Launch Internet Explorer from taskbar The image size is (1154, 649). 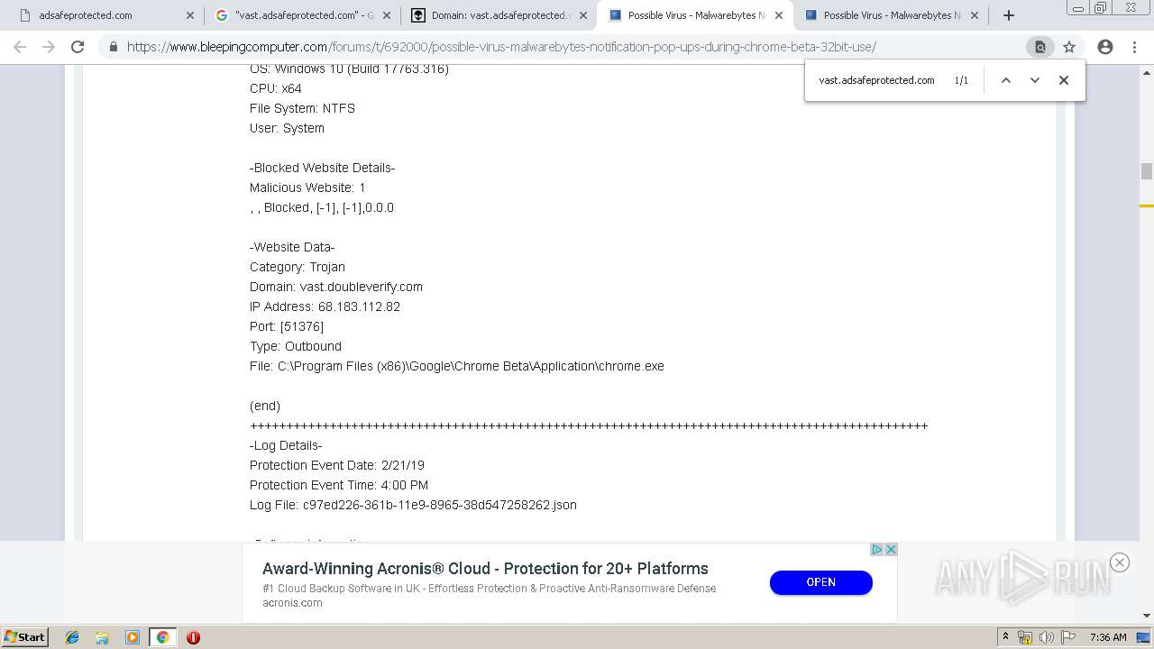(72, 637)
